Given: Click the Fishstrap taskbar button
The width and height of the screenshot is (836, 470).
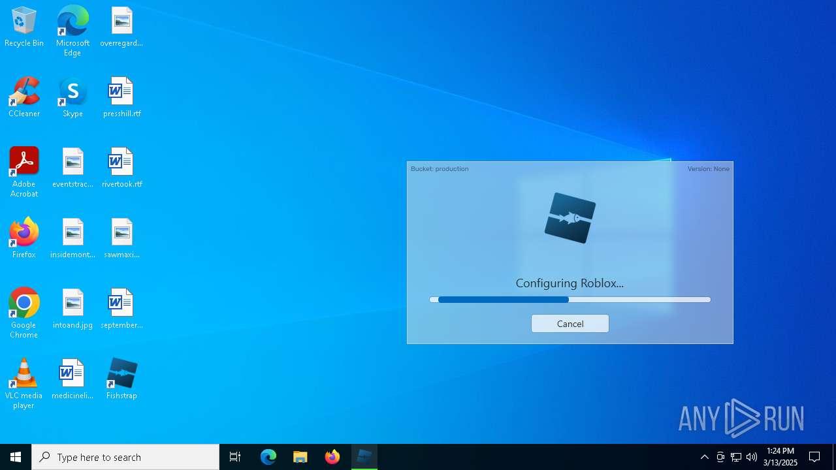Looking at the screenshot, I should pos(364,457).
